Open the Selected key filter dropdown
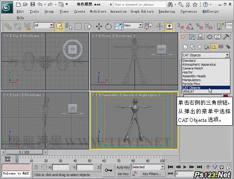The width and height of the screenshot is (234, 179). coord(163,167)
